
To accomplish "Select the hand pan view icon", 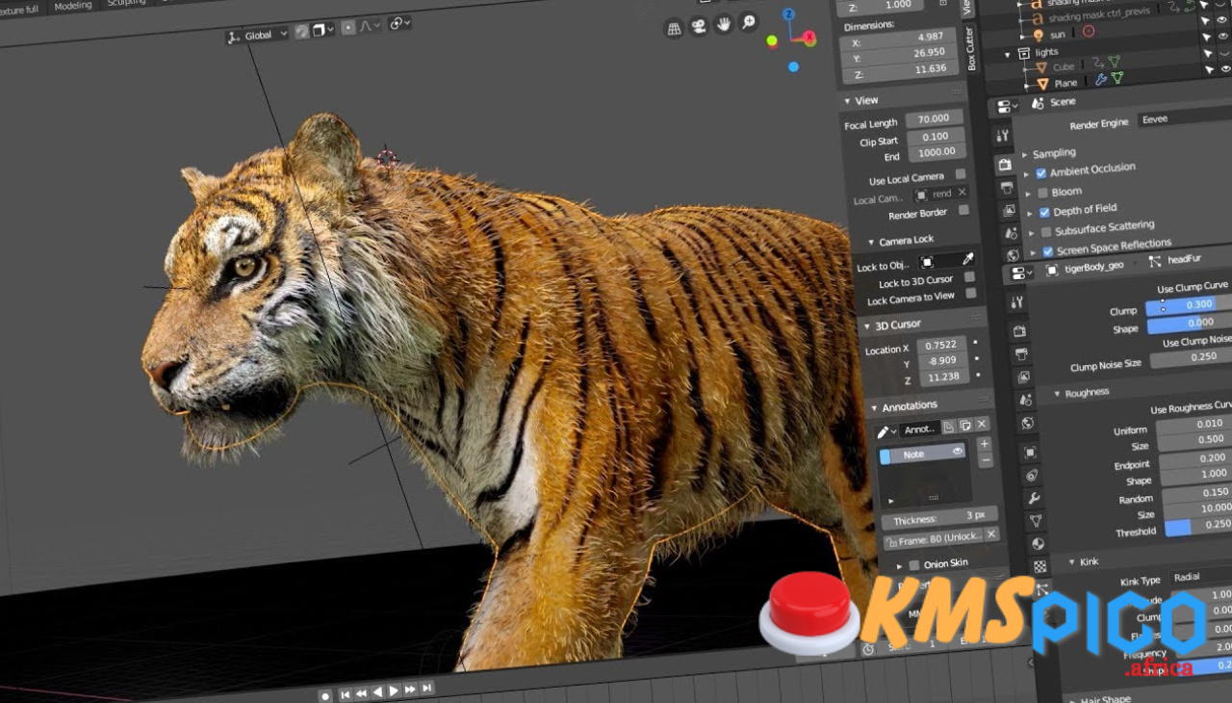I will (724, 23).
